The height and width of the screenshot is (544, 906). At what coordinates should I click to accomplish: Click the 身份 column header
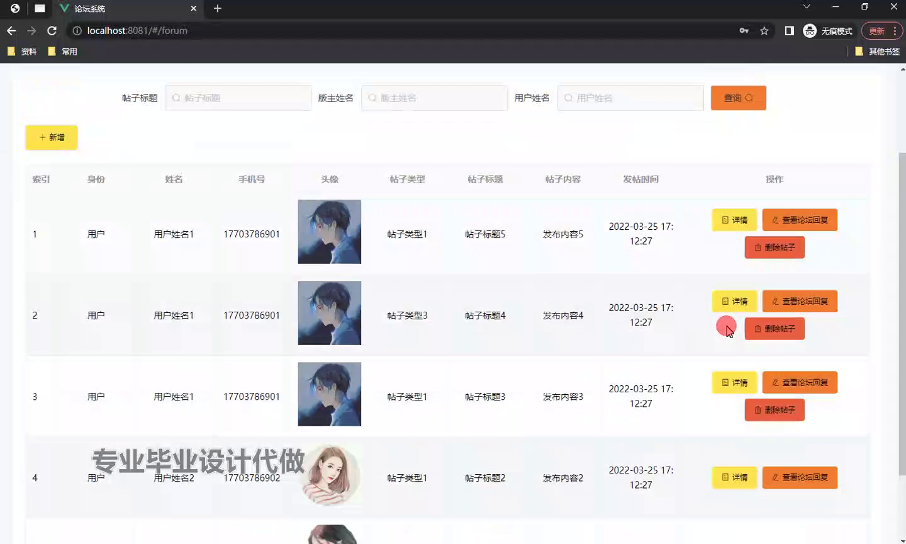pyautogui.click(x=96, y=179)
